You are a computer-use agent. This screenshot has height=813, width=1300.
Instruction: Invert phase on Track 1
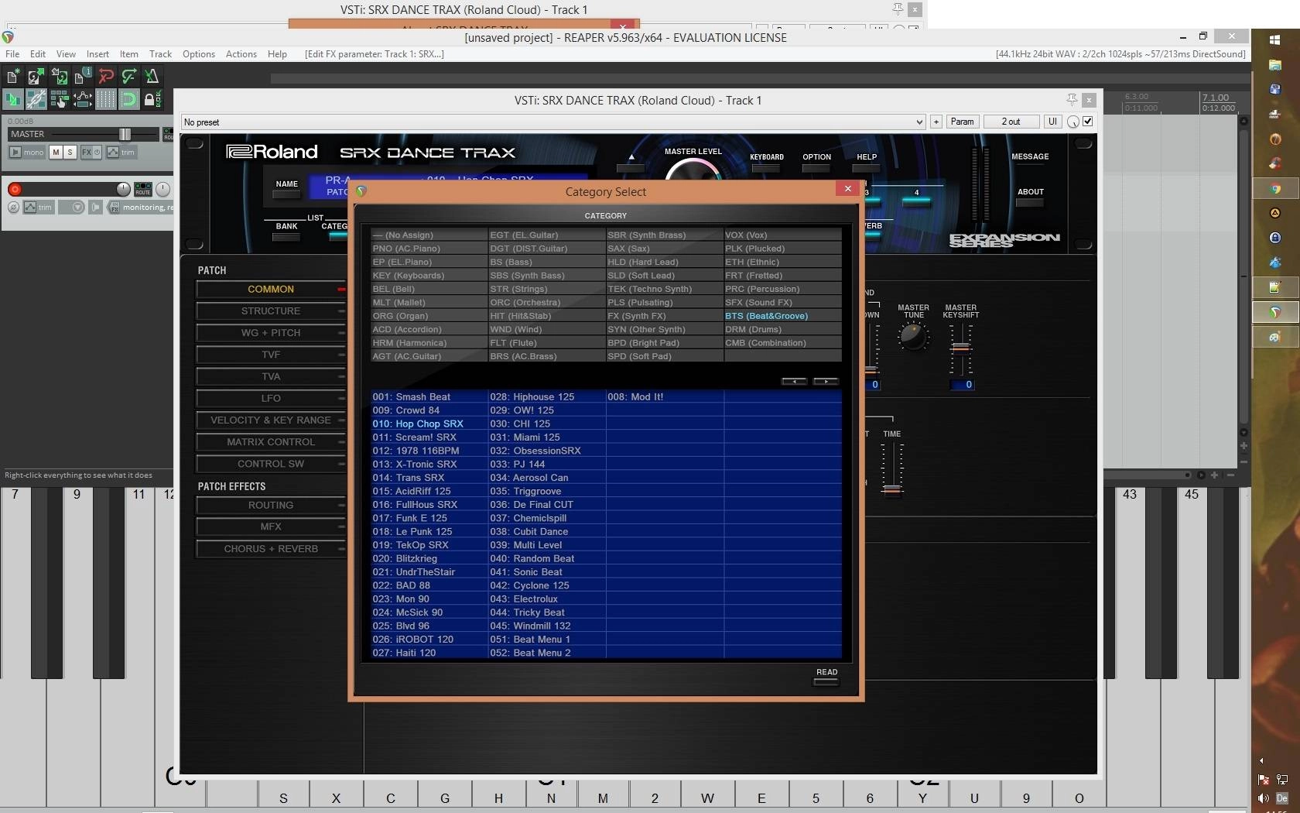[13, 208]
